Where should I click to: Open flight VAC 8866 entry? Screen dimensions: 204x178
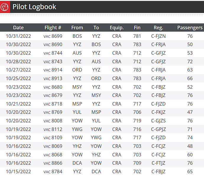[x=53, y=163]
